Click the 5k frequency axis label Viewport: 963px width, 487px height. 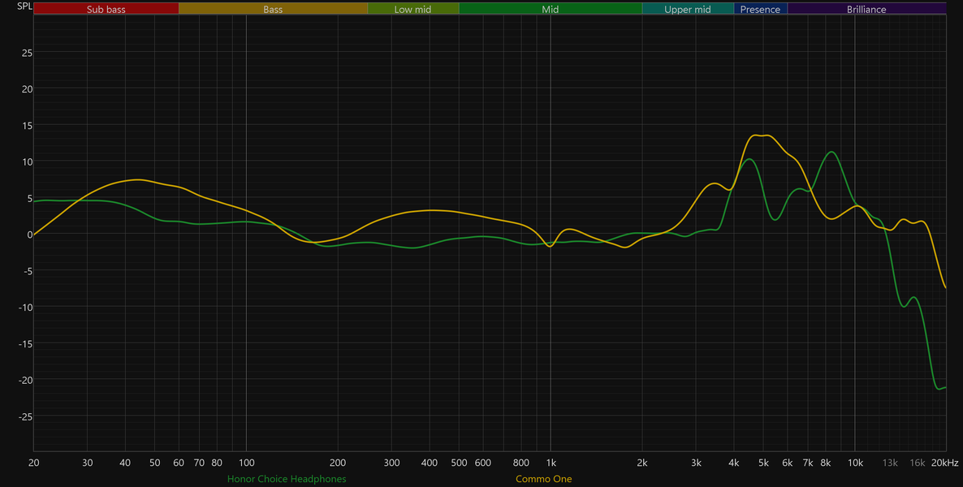763,463
